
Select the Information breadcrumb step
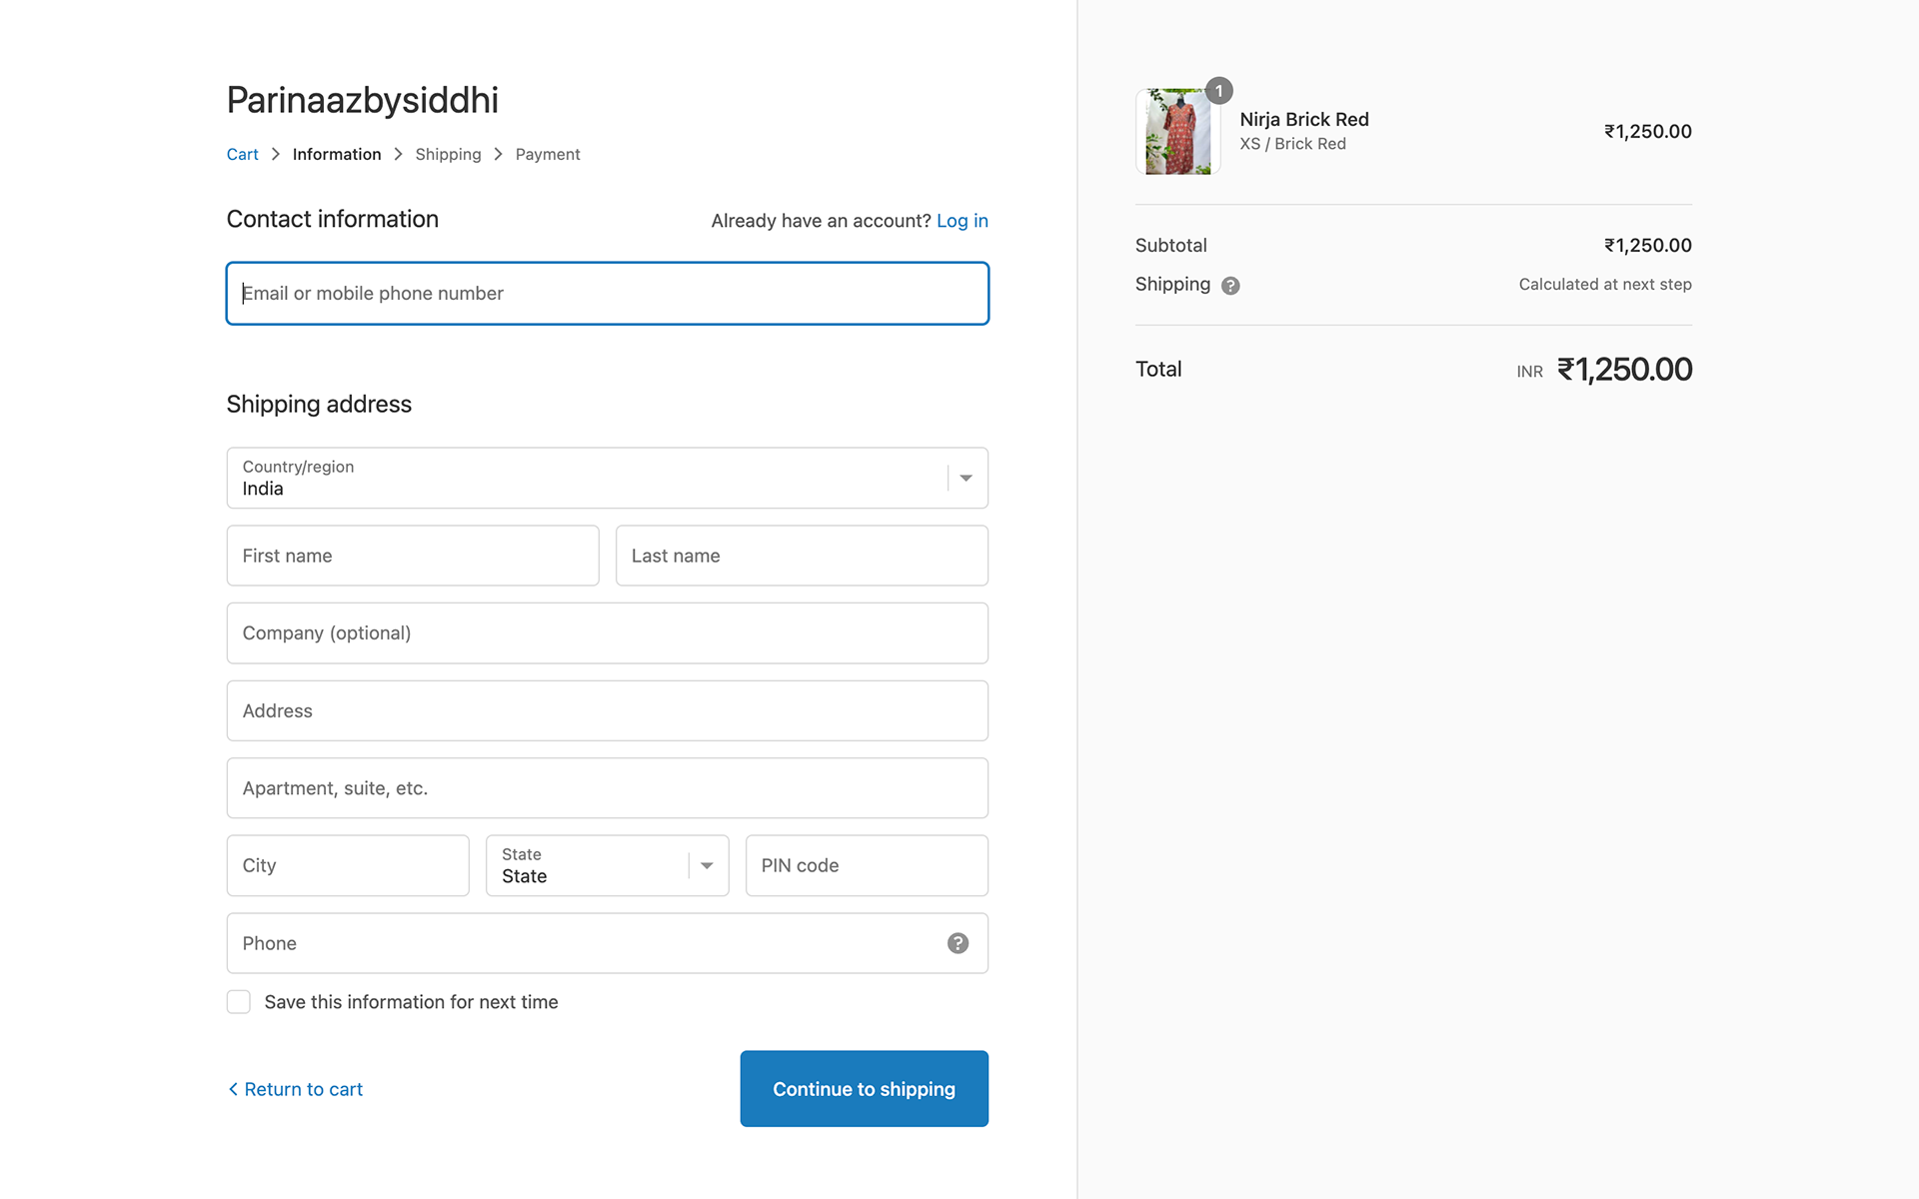coord(336,154)
